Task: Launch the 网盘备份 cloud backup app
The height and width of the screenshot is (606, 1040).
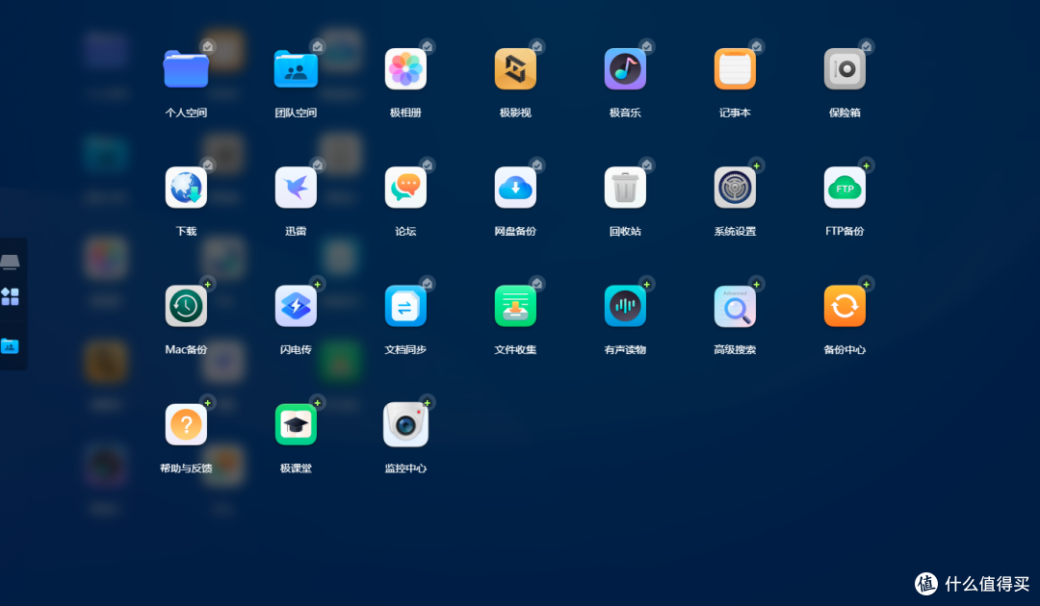Action: 515,188
